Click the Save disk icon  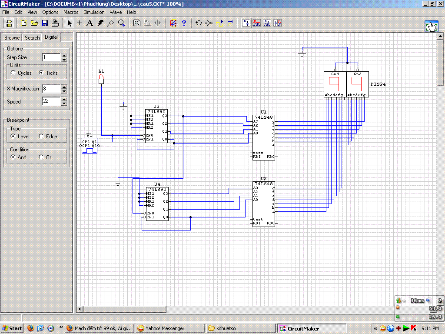(x=44, y=23)
